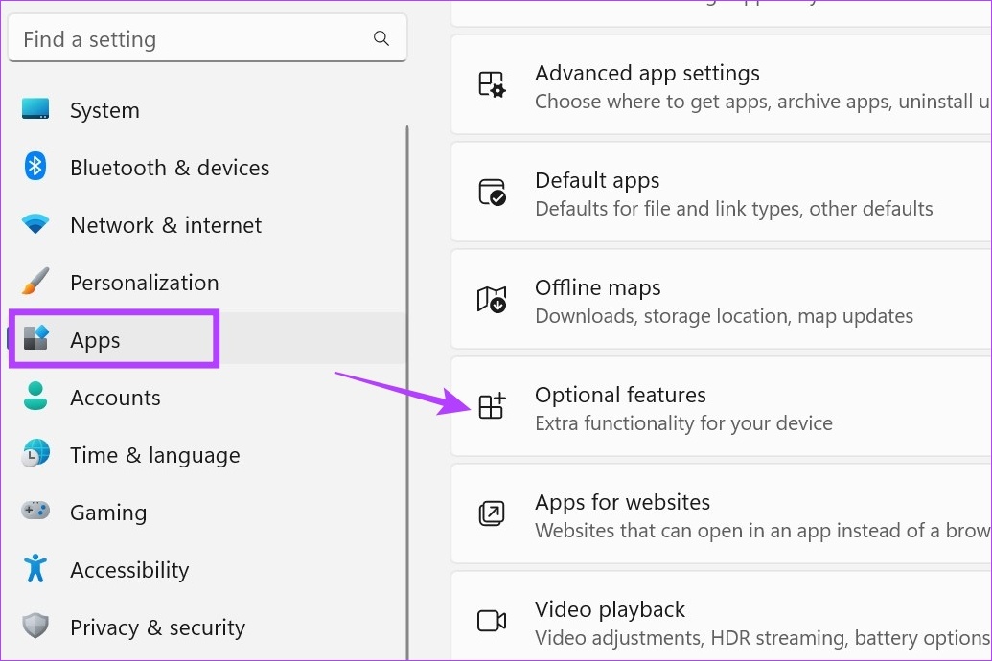Image resolution: width=992 pixels, height=661 pixels.
Task: Click the System monitor icon
Action: tap(35, 109)
